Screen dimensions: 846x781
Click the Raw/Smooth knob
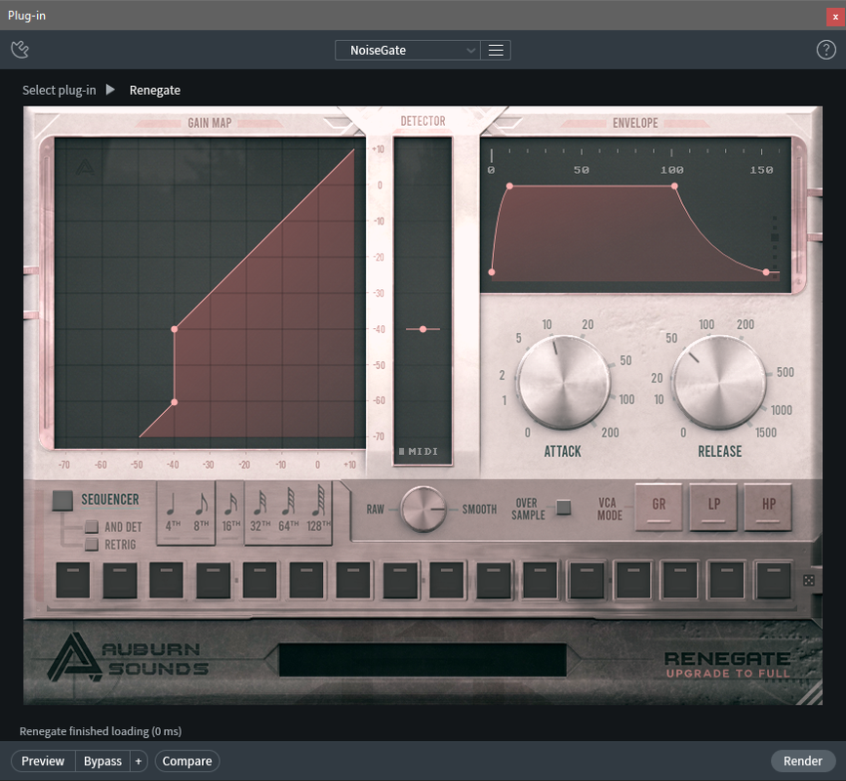(423, 509)
